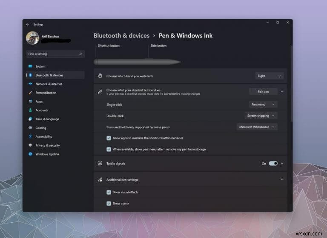The image size is (327, 238).
Task: Click the Find a setting search field
Action: pyautogui.click(x=55, y=54)
